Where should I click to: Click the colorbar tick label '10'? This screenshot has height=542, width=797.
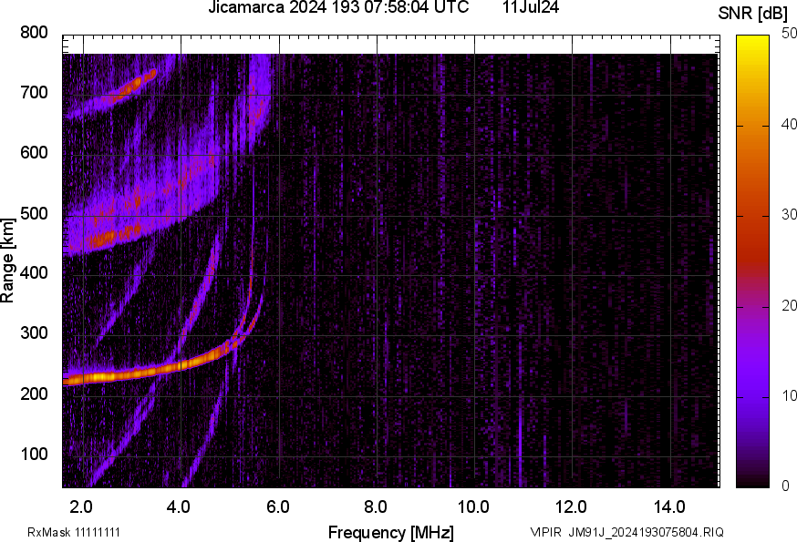(x=789, y=396)
